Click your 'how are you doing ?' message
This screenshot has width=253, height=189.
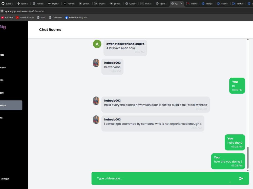[x=228, y=161]
